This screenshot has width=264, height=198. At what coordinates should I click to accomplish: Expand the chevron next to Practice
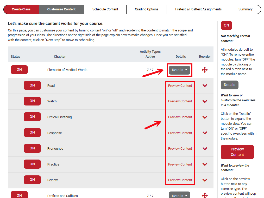(x=205, y=164)
